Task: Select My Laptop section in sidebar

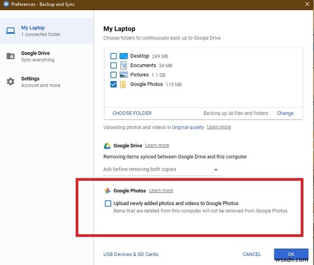Action: pyautogui.click(x=47, y=31)
